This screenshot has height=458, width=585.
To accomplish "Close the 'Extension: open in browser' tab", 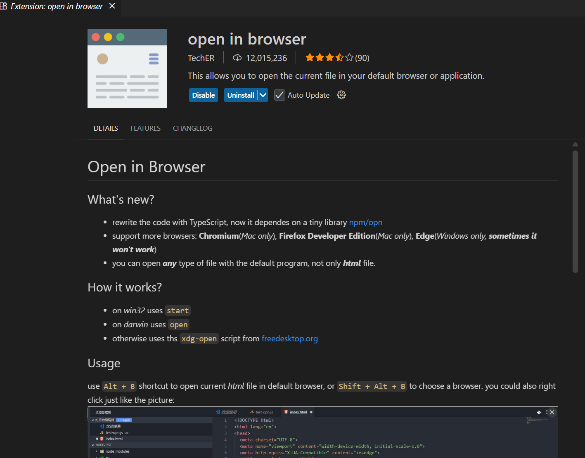I will [x=112, y=6].
